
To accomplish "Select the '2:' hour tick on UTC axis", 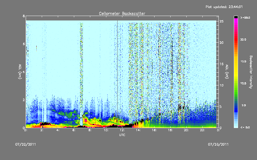I will coord(42,130).
